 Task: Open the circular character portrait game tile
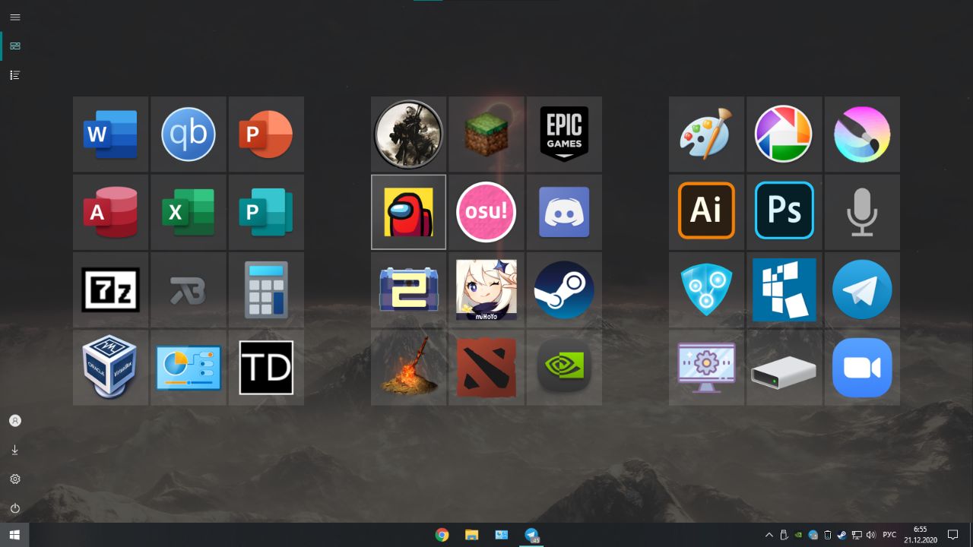click(408, 134)
